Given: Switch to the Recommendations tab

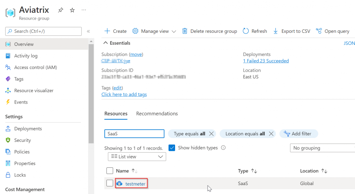Looking at the screenshot, I should tap(157, 114).
